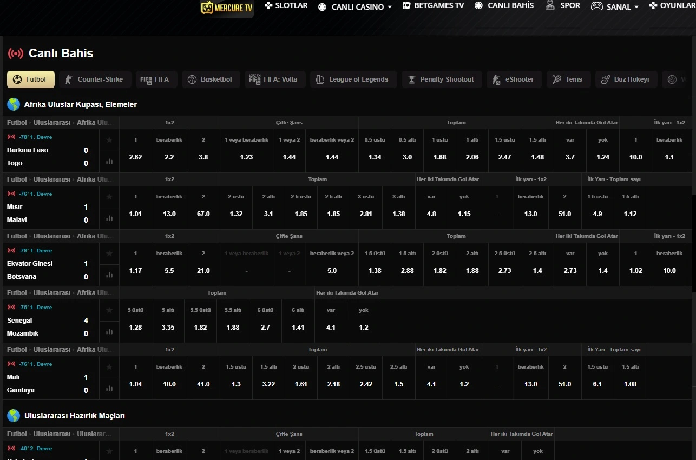Open Penalty Shootout tab
This screenshot has height=460, width=696.
(442, 79)
